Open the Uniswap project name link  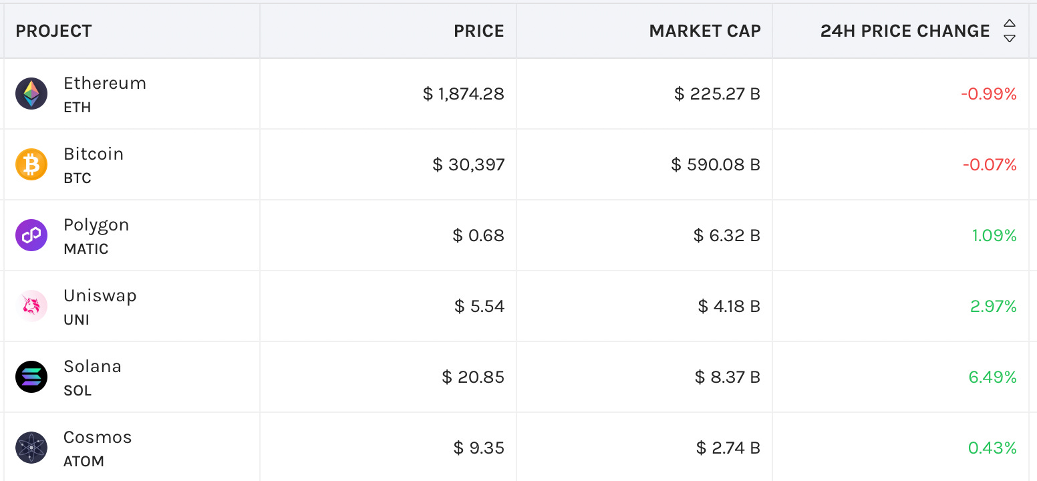(x=100, y=296)
